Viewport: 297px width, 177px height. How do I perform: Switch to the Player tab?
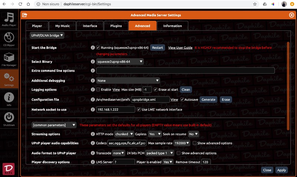[37, 26]
